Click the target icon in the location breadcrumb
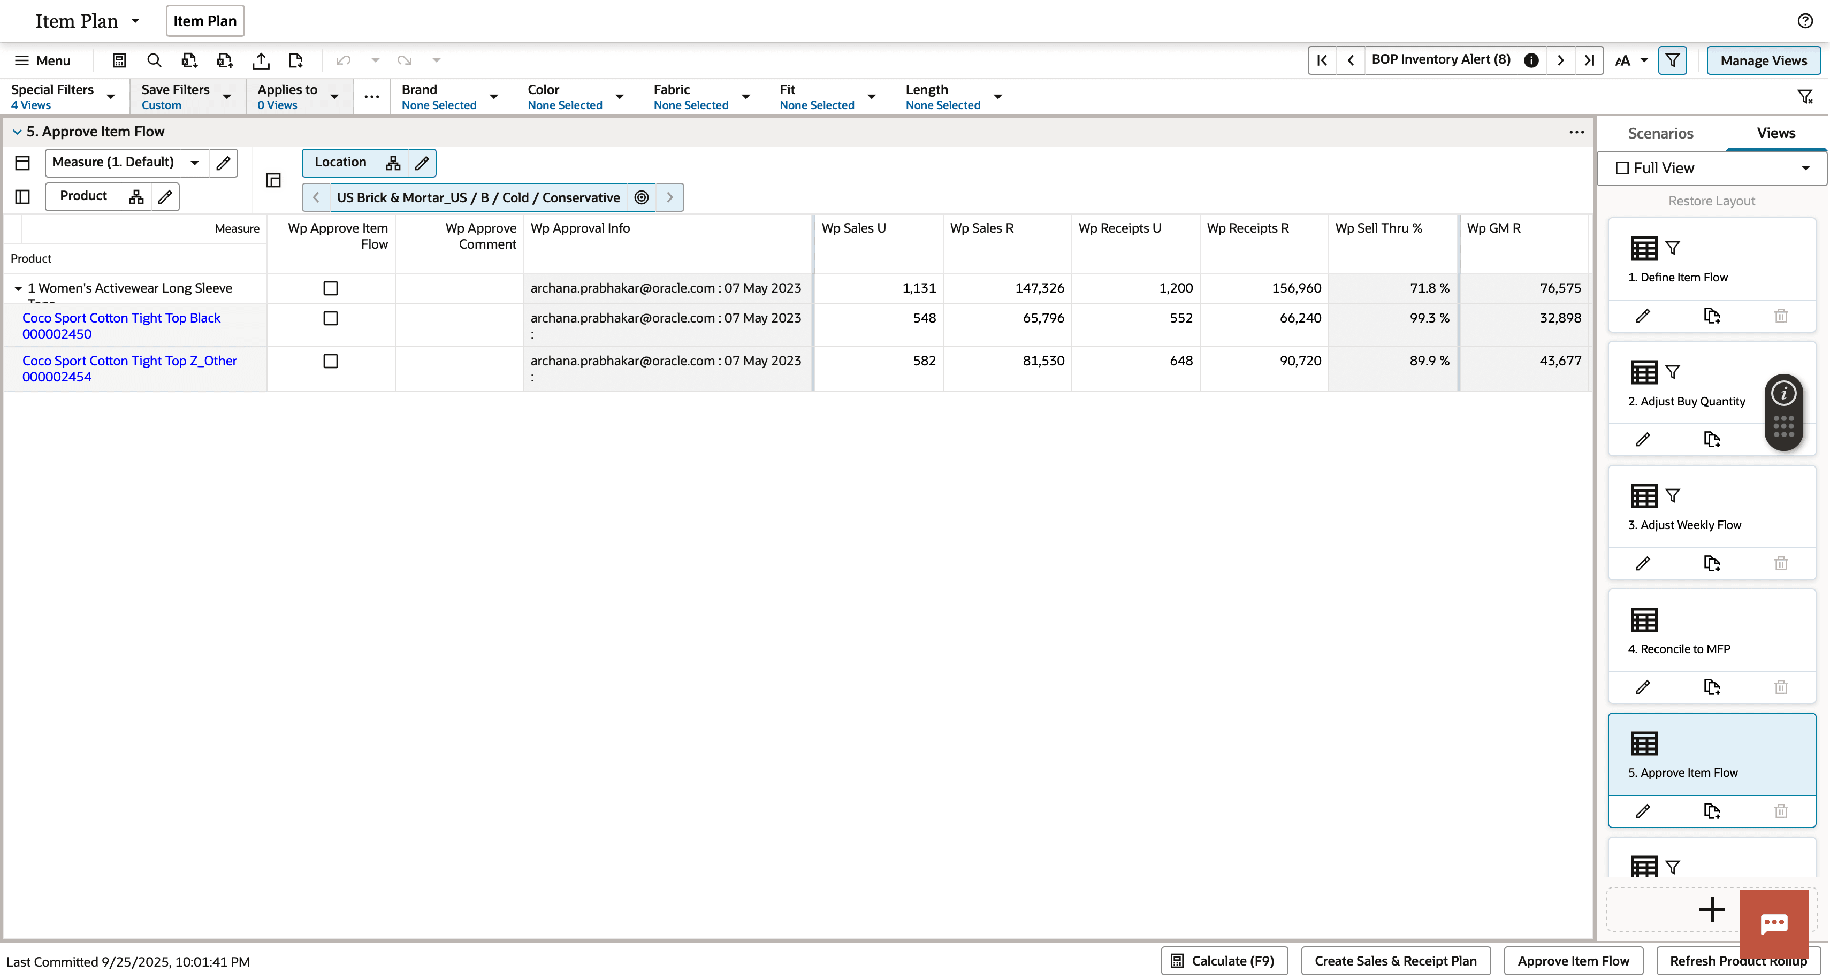Image resolution: width=1830 pixels, height=980 pixels. (641, 197)
